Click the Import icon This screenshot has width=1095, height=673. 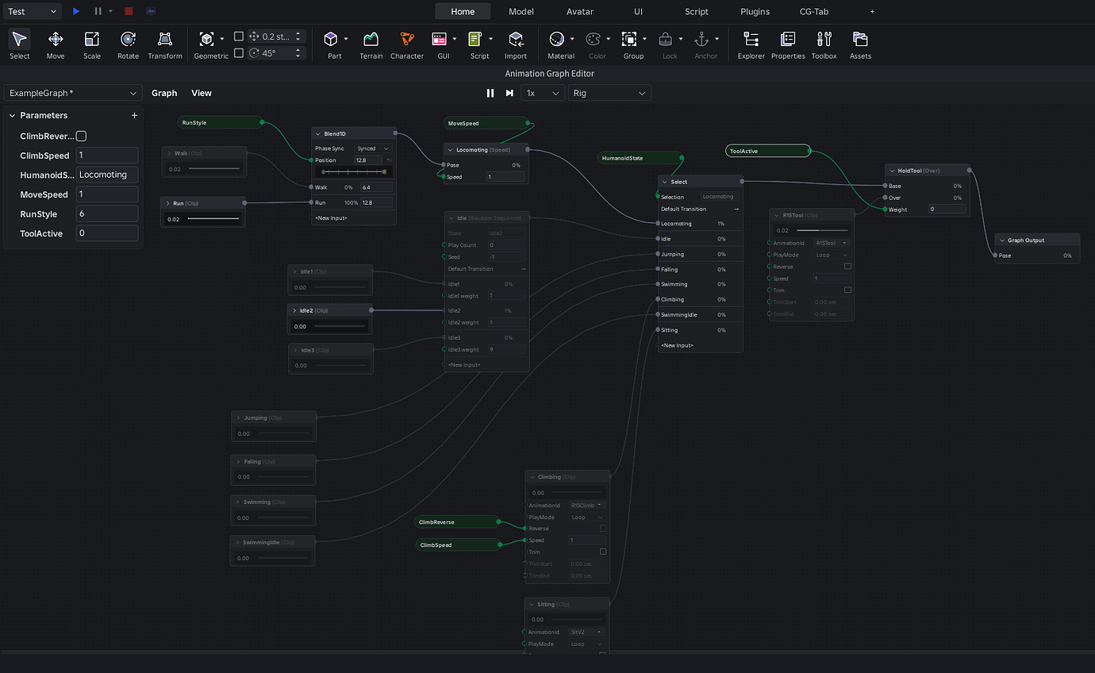click(516, 44)
